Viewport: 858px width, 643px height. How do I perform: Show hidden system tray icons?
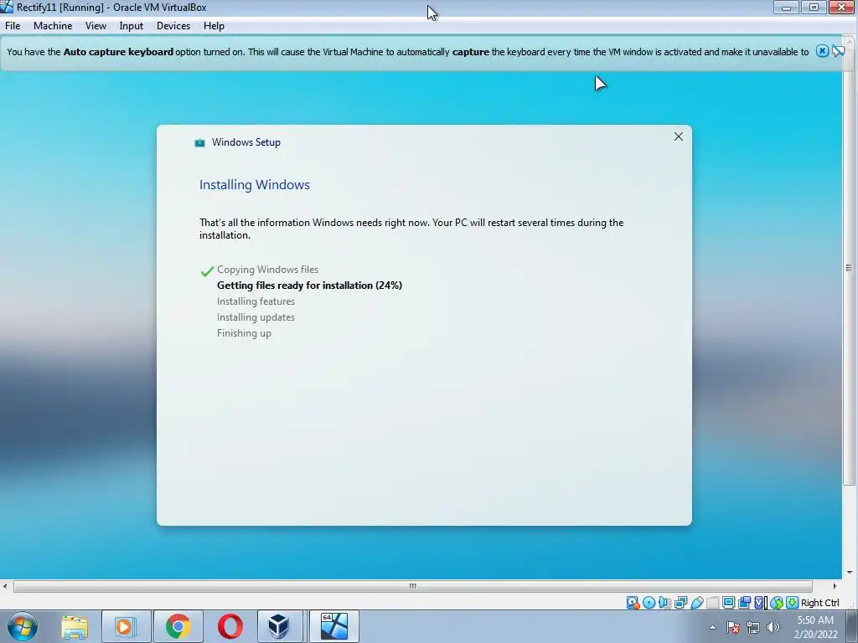coord(712,627)
